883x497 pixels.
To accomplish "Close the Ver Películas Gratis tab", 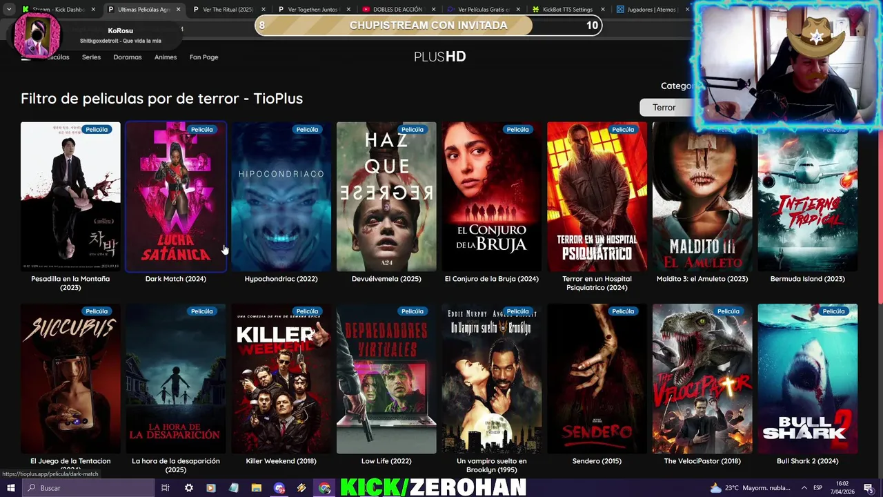I will point(518,10).
